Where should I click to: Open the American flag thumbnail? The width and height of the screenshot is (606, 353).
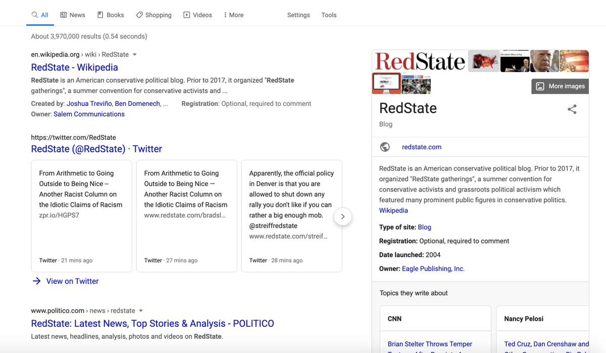[x=574, y=61]
